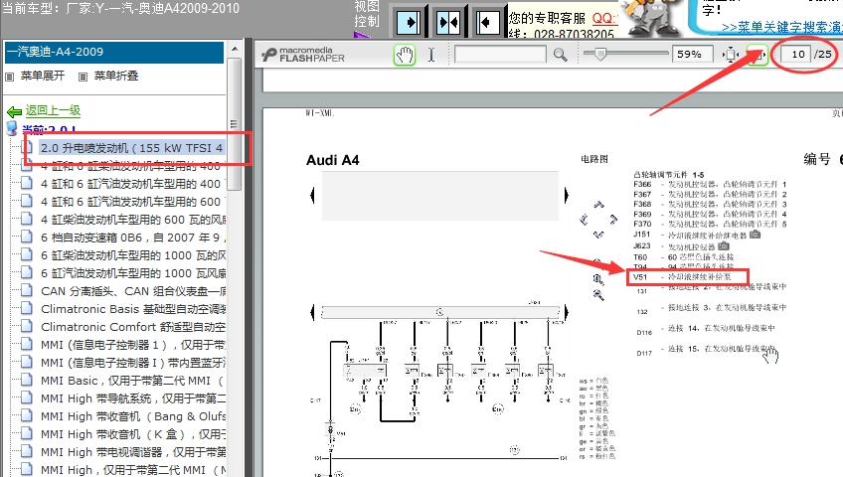This screenshot has height=477, width=843.
Task: Click the FlashPaper fit-to-page button
Action: pyautogui.click(x=731, y=55)
